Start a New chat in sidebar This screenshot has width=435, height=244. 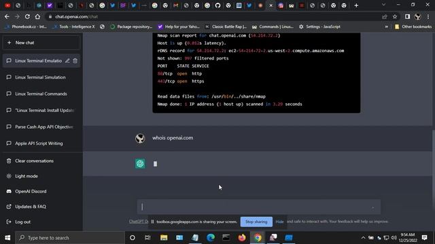point(41,43)
